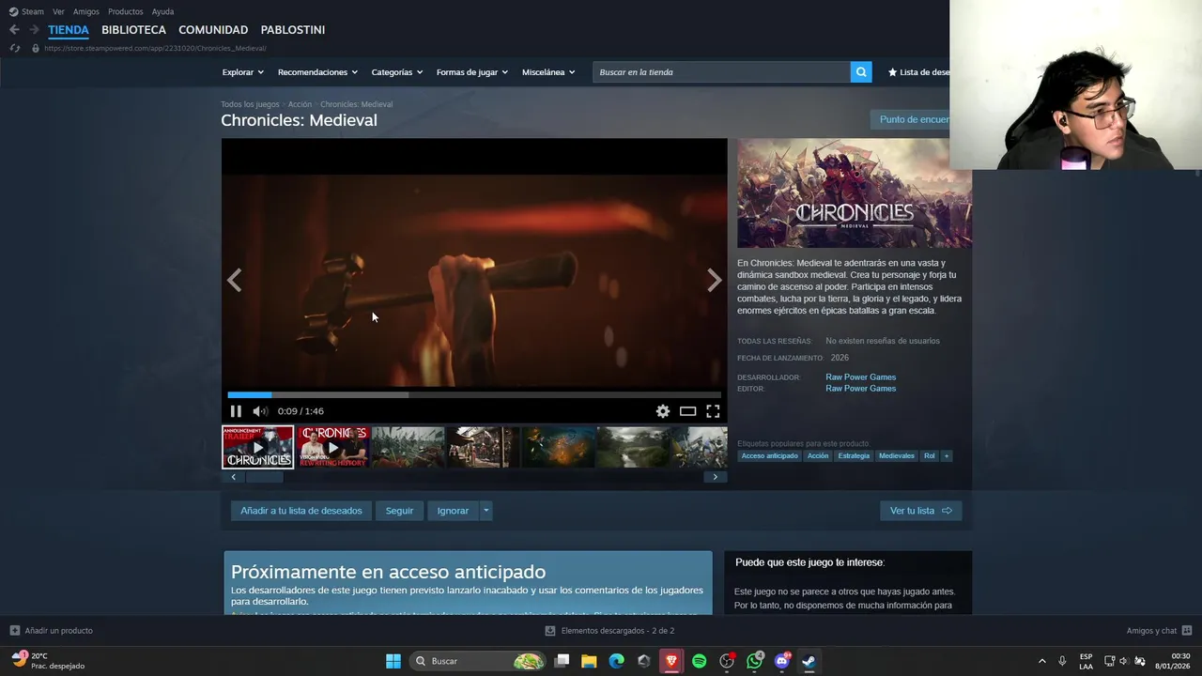Open the Steam menu
This screenshot has height=676, width=1202.
point(26,11)
